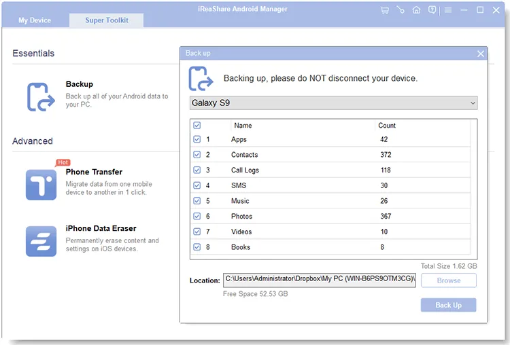The image size is (510, 345).
Task: Switch to the My Device tab
Action: tap(35, 20)
